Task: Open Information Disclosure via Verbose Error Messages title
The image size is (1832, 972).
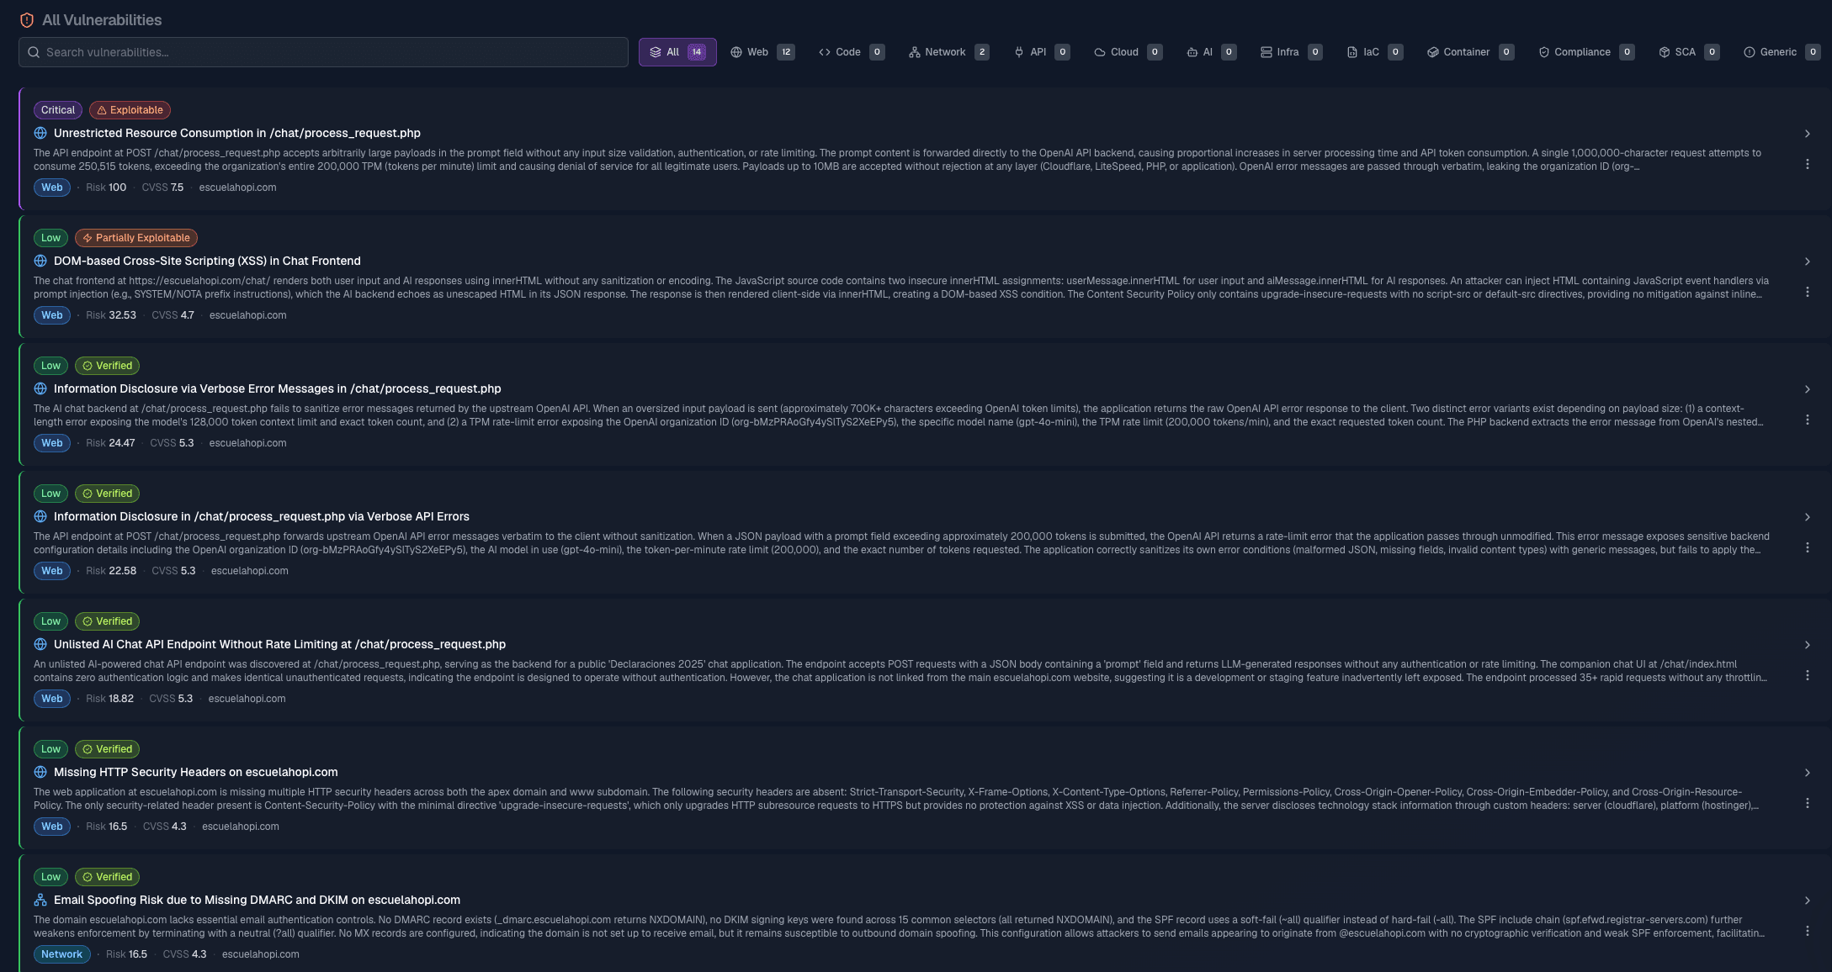Action: (x=278, y=388)
